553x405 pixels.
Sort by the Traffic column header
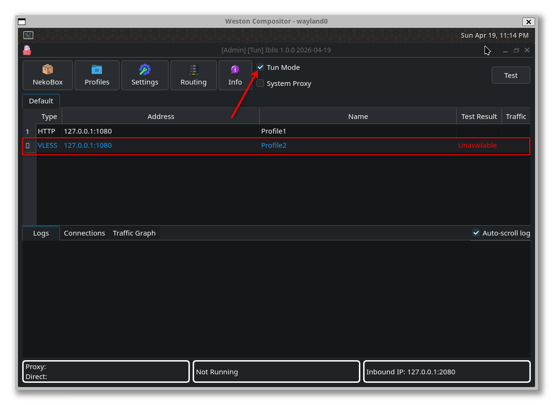pos(516,116)
